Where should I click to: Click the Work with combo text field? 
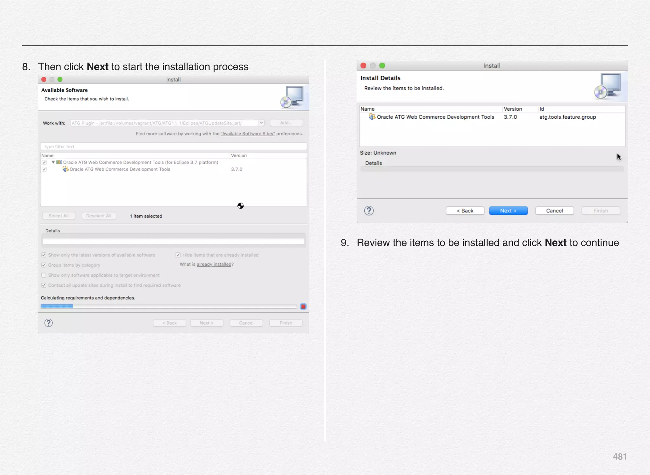tap(164, 123)
